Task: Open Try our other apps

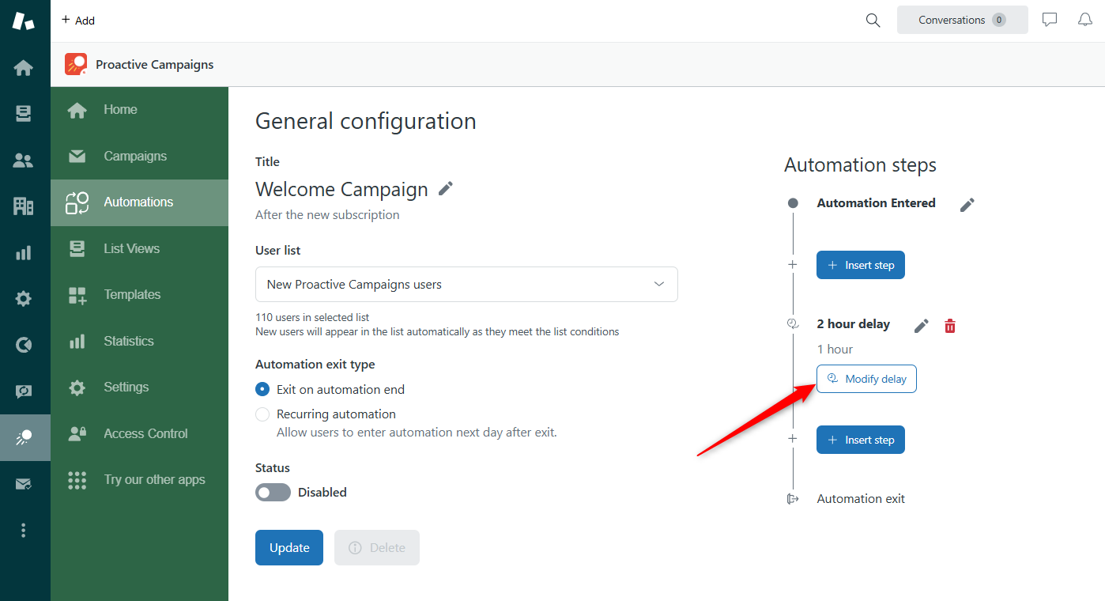Action: click(139, 480)
